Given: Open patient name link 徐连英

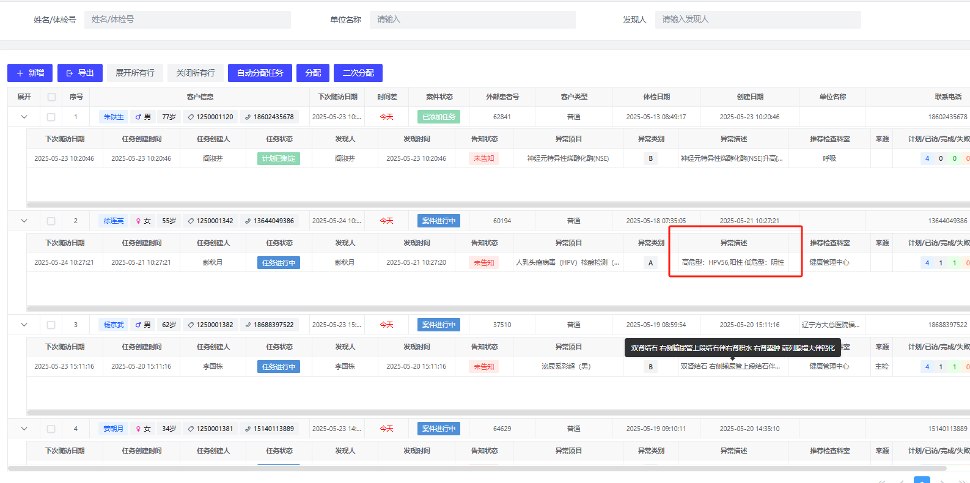Looking at the screenshot, I should click(x=114, y=221).
